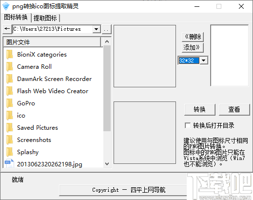Viewport: 253px width, 200px height.
Task: Click the lower image preview pane
Action: click(x=145, y=133)
